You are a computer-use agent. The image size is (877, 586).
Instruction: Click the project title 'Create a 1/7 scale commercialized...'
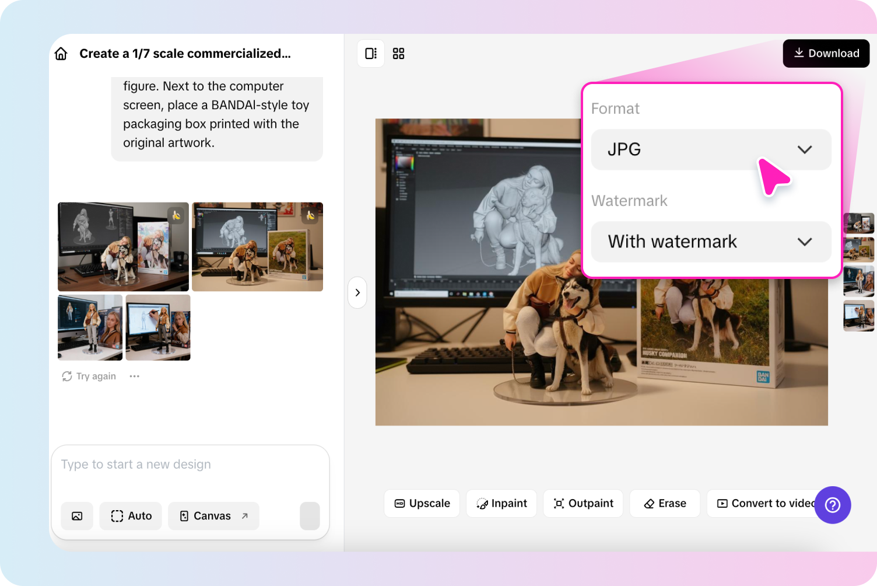[x=185, y=54]
